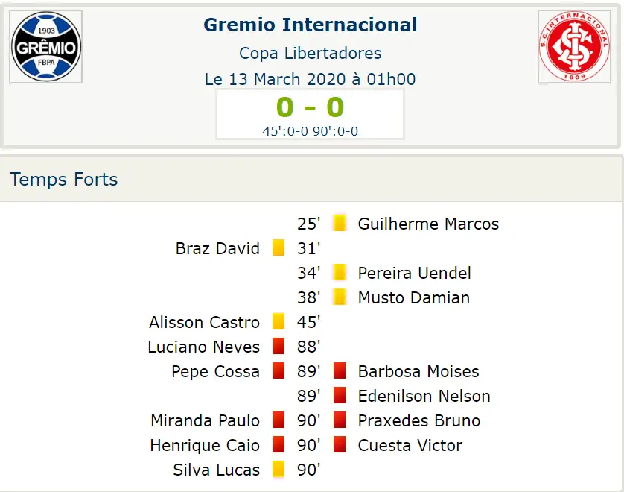624x492 pixels.
Task: Click yellow card icon beside Guilherme Marcos
Action: [x=340, y=223]
